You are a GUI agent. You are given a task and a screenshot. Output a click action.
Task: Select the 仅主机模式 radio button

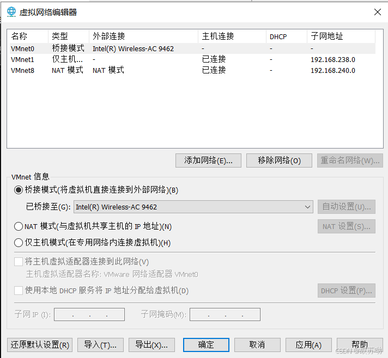[19, 243]
